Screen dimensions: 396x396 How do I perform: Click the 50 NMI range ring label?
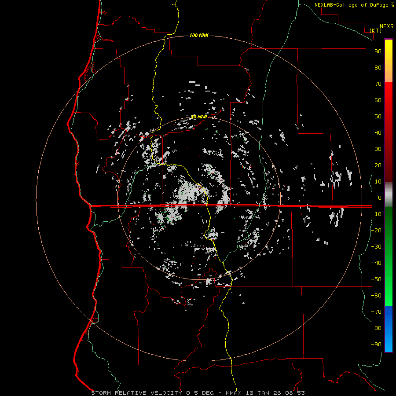199,117
